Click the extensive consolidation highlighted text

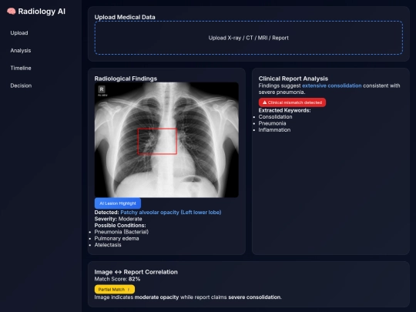click(331, 86)
